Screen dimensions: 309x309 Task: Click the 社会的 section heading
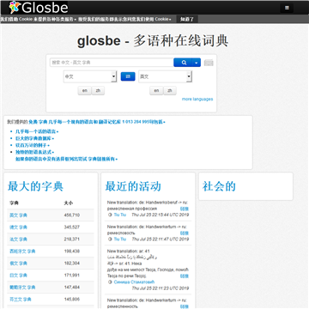pos(219,186)
